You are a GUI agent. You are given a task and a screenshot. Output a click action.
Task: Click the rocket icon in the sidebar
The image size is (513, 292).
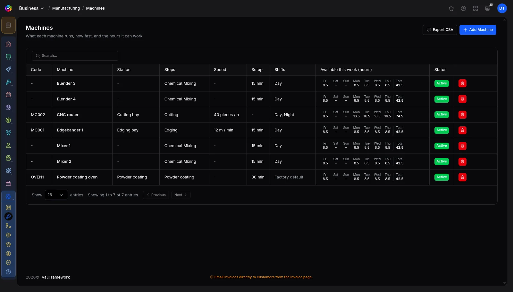click(8, 69)
